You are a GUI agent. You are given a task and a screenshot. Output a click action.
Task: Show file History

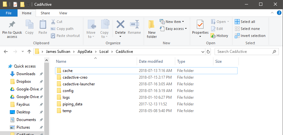[x=219, y=36]
